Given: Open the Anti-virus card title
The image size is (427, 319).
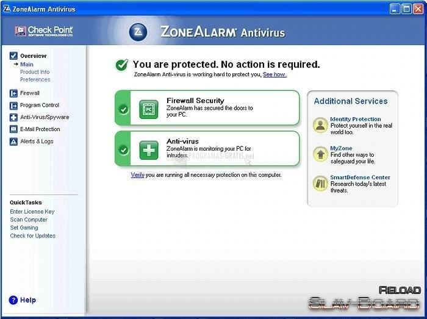Looking at the screenshot, I should tap(182, 142).
